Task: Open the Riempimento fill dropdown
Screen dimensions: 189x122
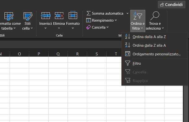Action: 102,20
